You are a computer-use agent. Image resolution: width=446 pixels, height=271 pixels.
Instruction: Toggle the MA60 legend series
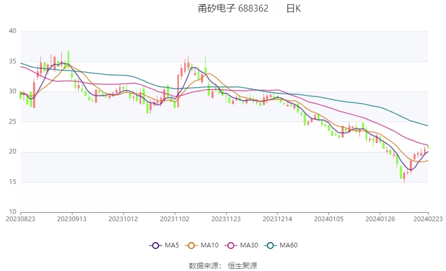tap(281, 245)
